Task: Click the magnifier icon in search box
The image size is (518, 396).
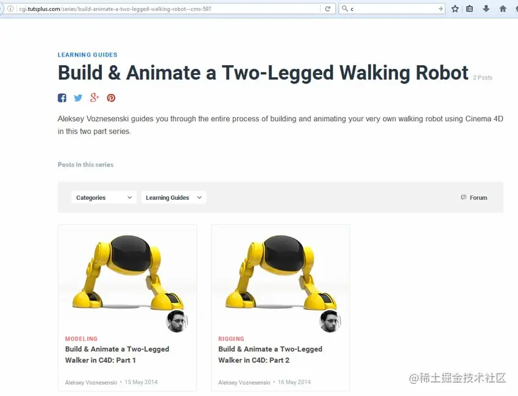Action: click(344, 9)
